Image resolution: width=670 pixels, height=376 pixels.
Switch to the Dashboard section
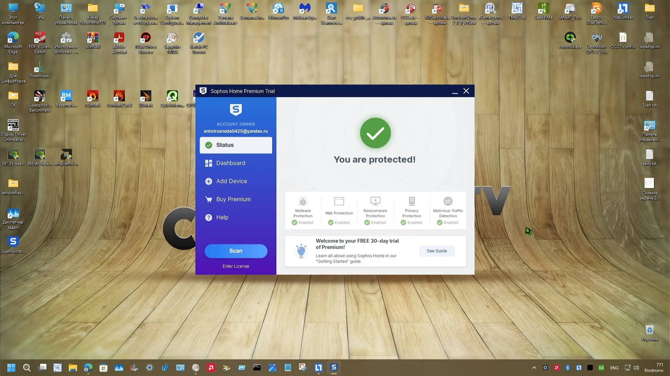[231, 163]
